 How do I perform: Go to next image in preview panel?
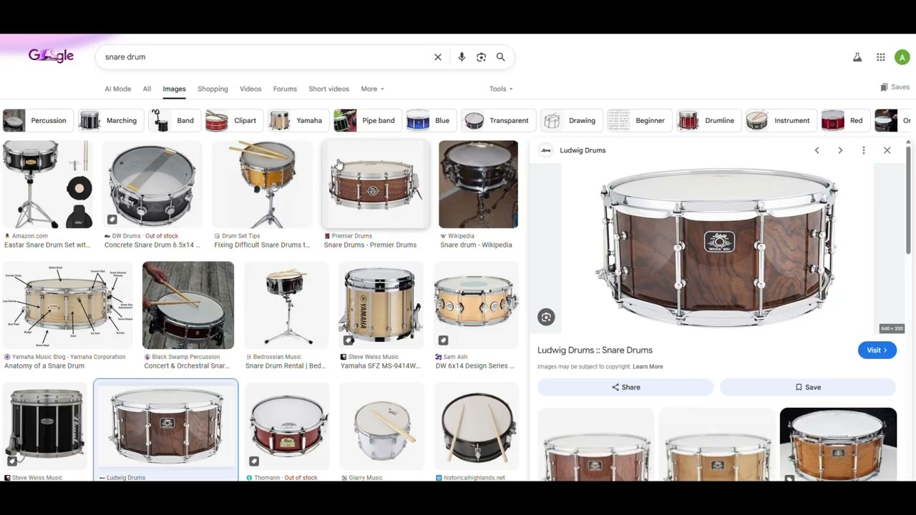[x=840, y=150]
